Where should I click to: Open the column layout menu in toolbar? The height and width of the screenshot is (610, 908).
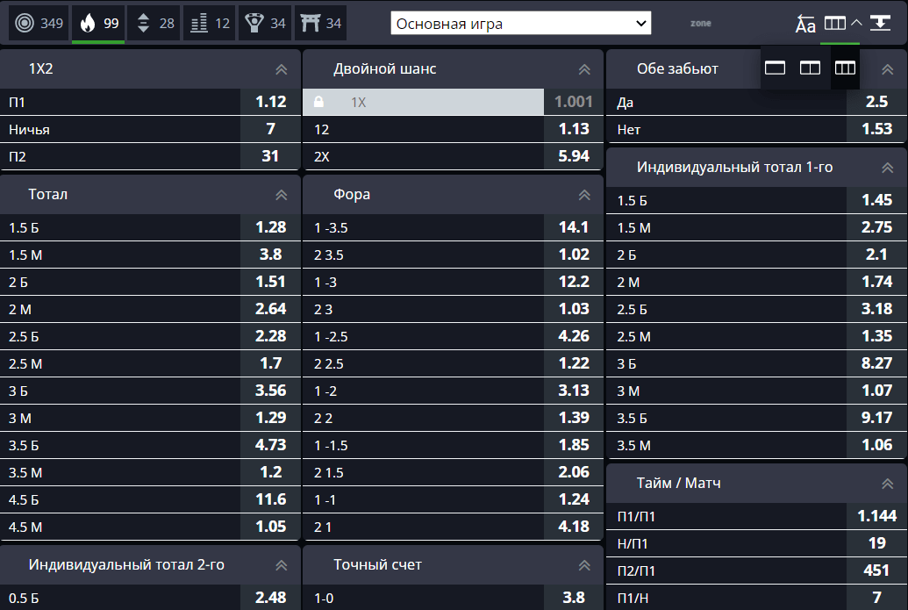(x=840, y=24)
